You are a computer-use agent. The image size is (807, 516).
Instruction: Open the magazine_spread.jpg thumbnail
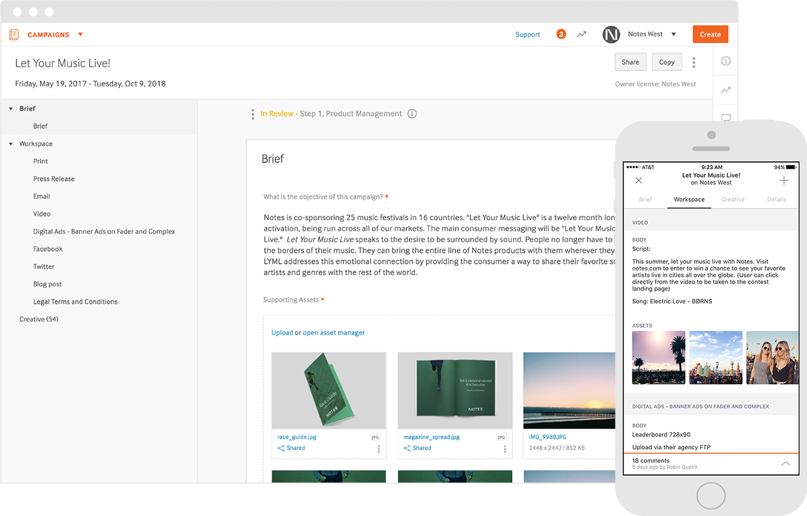tap(455, 390)
